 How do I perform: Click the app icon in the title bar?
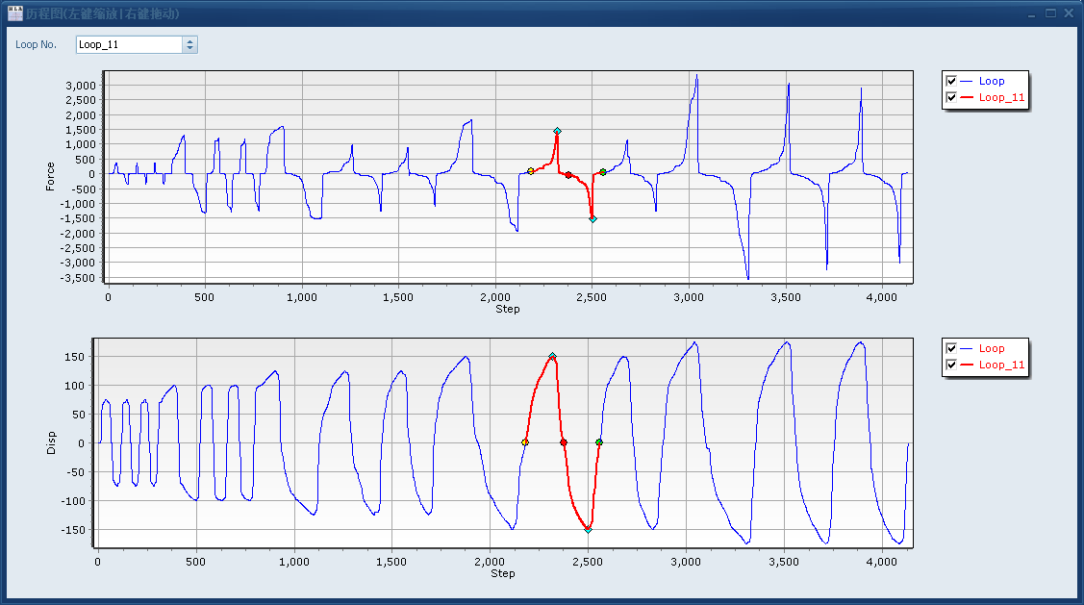(14, 13)
